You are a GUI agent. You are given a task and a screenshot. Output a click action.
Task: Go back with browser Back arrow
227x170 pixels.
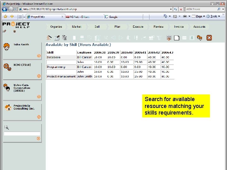coord(5,9)
